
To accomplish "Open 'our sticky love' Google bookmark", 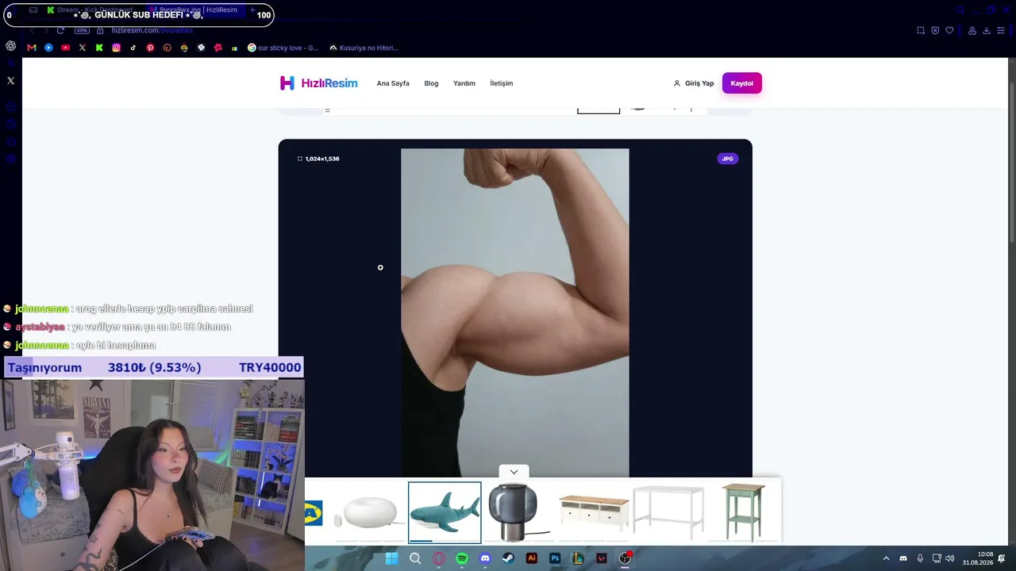I will (283, 48).
